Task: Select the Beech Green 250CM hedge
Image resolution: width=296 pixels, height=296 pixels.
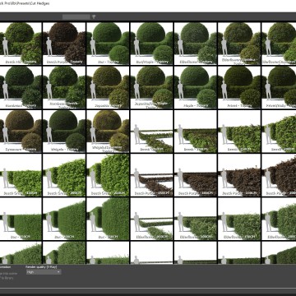Action: tap(108, 175)
